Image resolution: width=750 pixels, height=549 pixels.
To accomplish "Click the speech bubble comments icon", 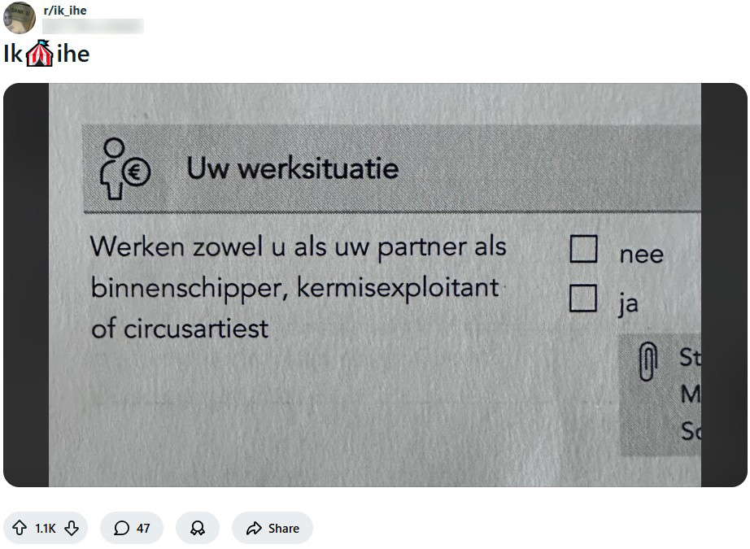I will click(121, 529).
